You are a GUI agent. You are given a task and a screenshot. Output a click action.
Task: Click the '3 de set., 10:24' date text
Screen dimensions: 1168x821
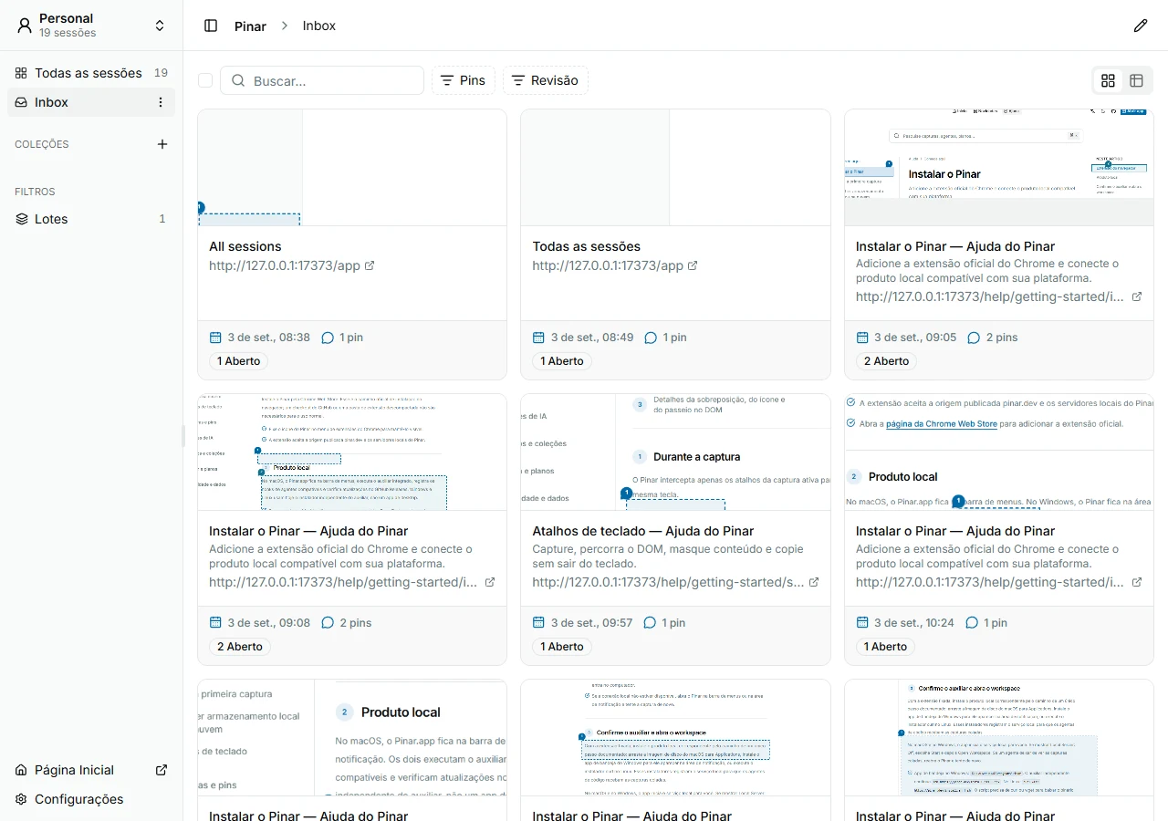point(914,623)
